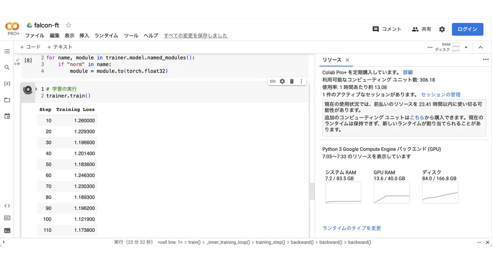Open the table of contents sidebar
The image size is (492, 265).
7,51
